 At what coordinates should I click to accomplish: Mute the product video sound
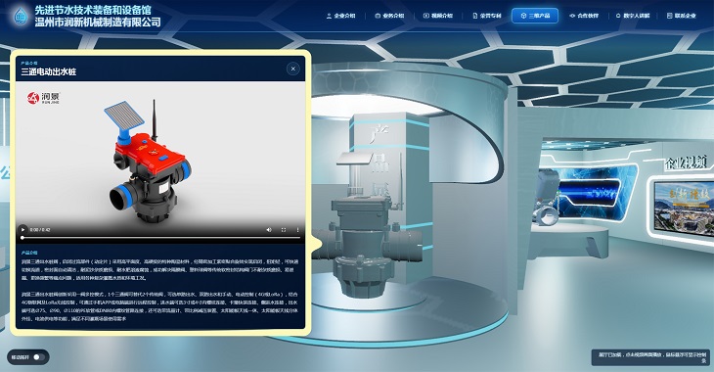pyautogui.click(x=269, y=230)
